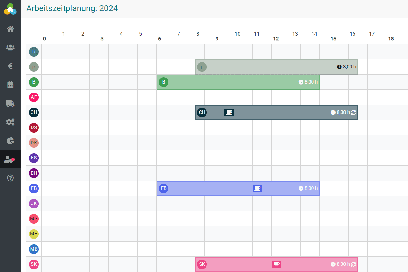The width and height of the screenshot is (408, 272).
Task: Select the JK employee avatar
Action: tap(34, 204)
